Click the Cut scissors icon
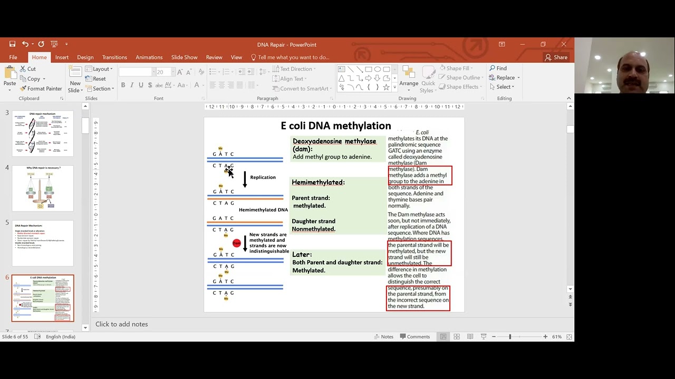Image resolution: width=675 pixels, height=379 pixels. pyautogui.click(x=23, y=69)
